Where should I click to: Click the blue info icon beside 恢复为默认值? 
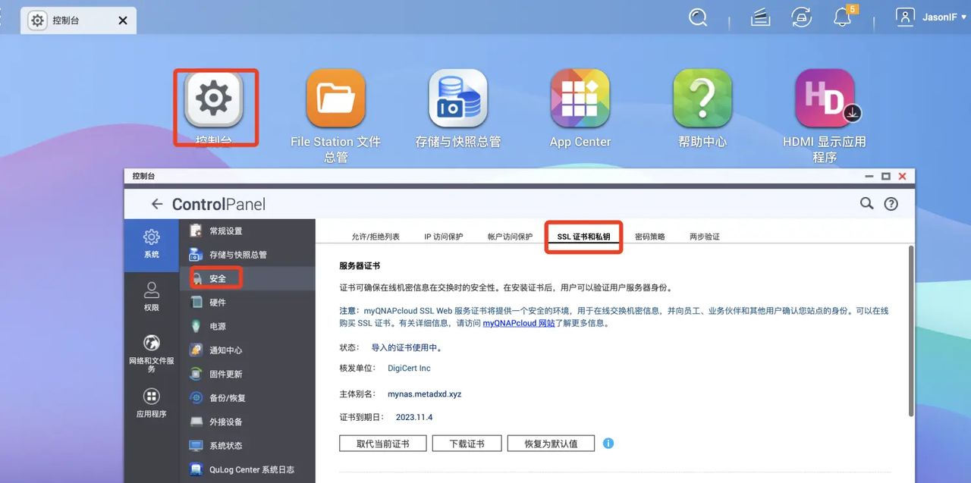coord(608,443)
